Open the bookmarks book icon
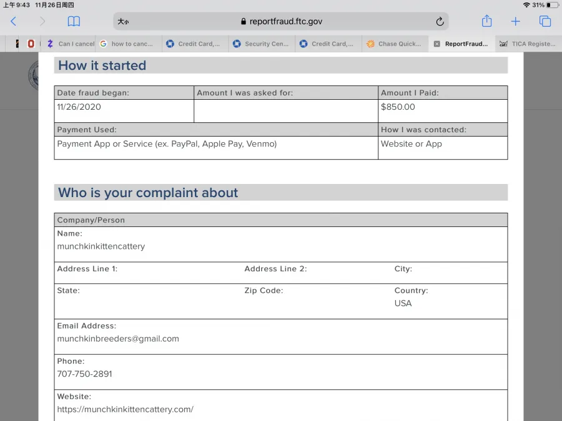Screen dimensions: 562x421 [74, 21]
